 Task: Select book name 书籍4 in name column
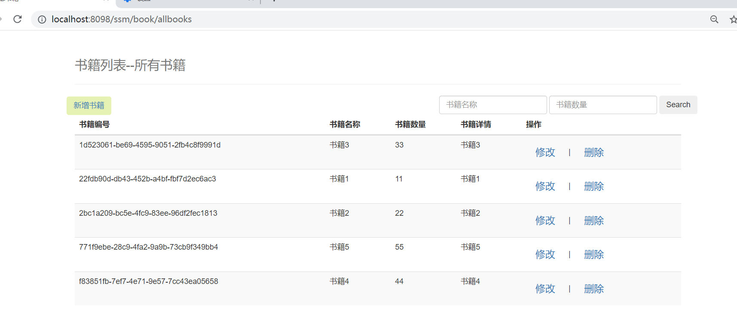click(339, 281)
